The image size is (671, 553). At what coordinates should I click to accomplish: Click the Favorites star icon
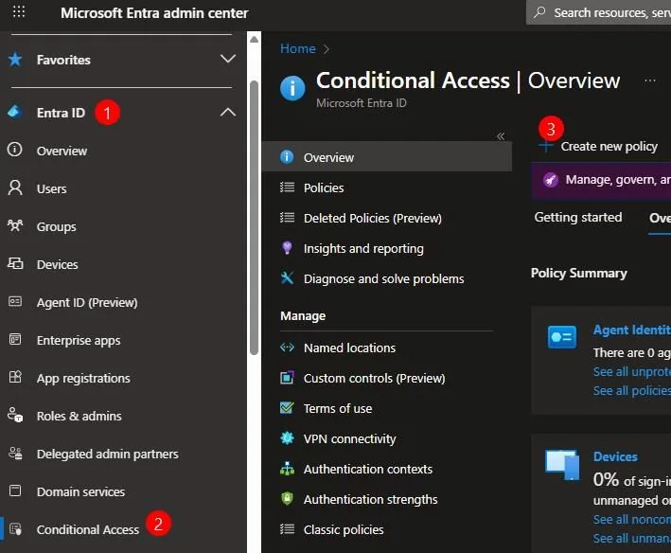15,60
